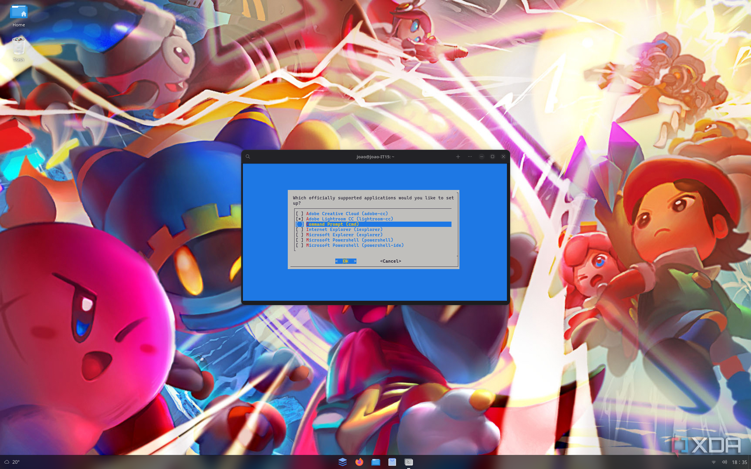Viewport: 751px width, 469px height.
Task: Open a new terminal tab with the plus icon
Action: coord(458,157)
